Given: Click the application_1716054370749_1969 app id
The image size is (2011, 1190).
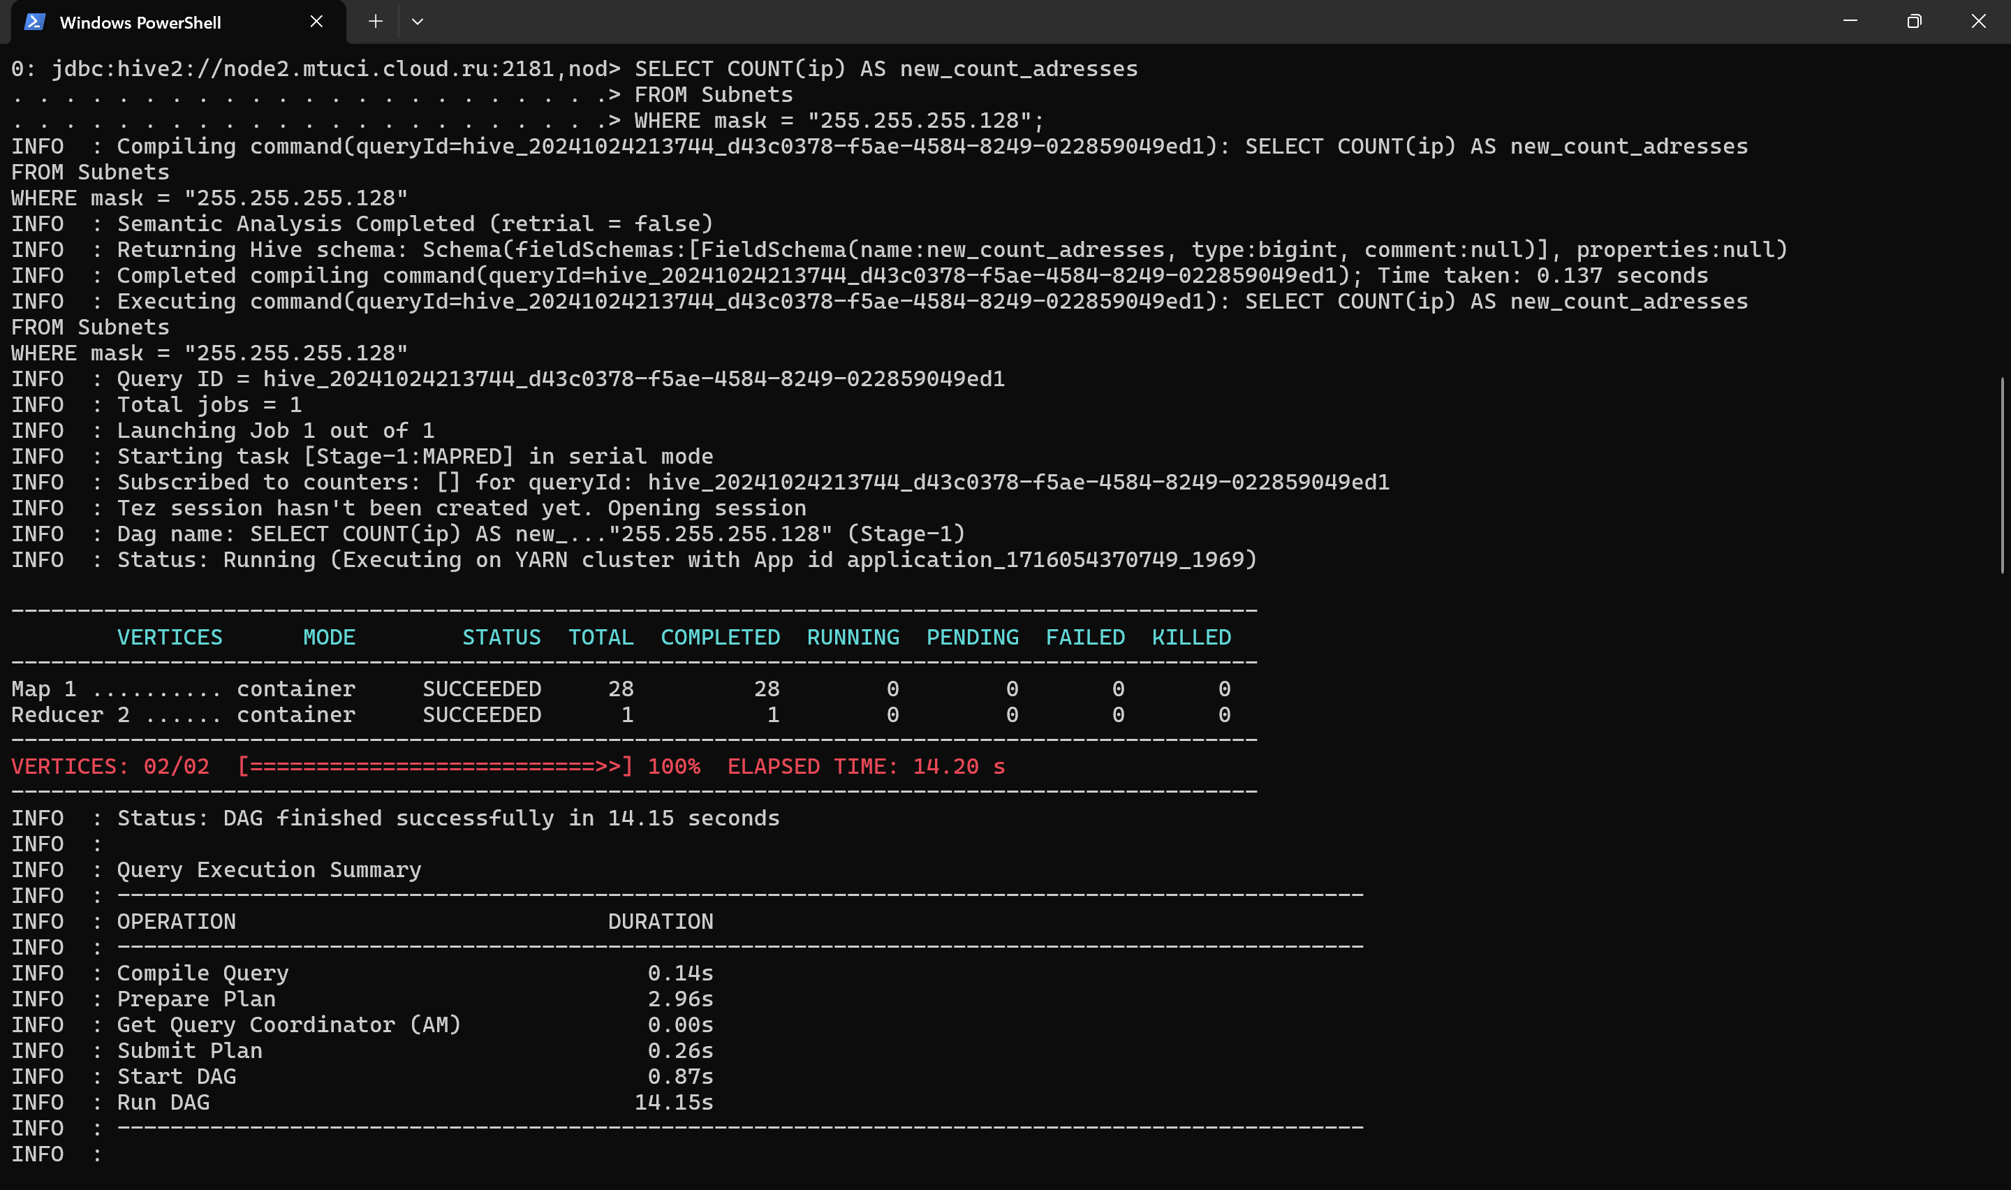Looking at the screenshot, I should (1045, 559).
